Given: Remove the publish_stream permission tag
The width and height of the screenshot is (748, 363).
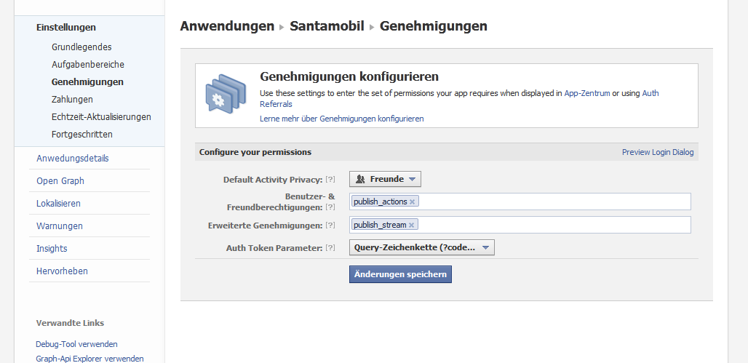Looking at the screenshot, I should 412,226.
